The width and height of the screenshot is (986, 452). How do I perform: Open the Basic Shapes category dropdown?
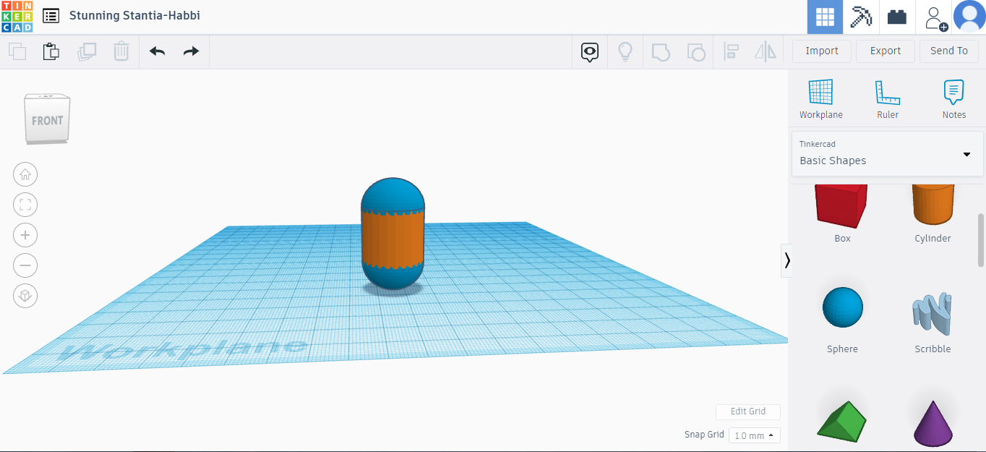coord(888,153)
